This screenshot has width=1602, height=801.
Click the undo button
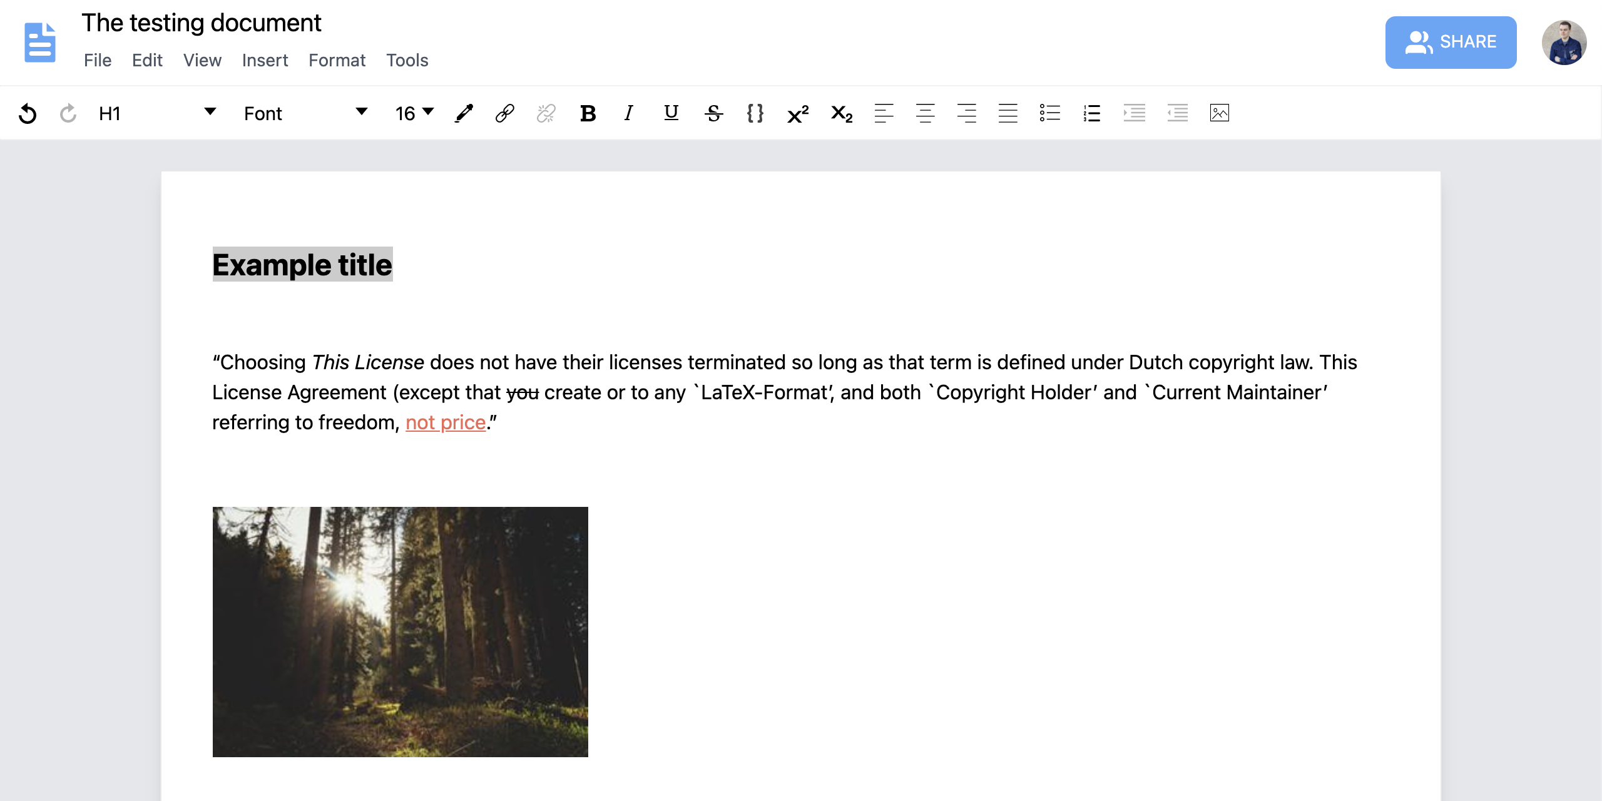(x=28, y=113)
